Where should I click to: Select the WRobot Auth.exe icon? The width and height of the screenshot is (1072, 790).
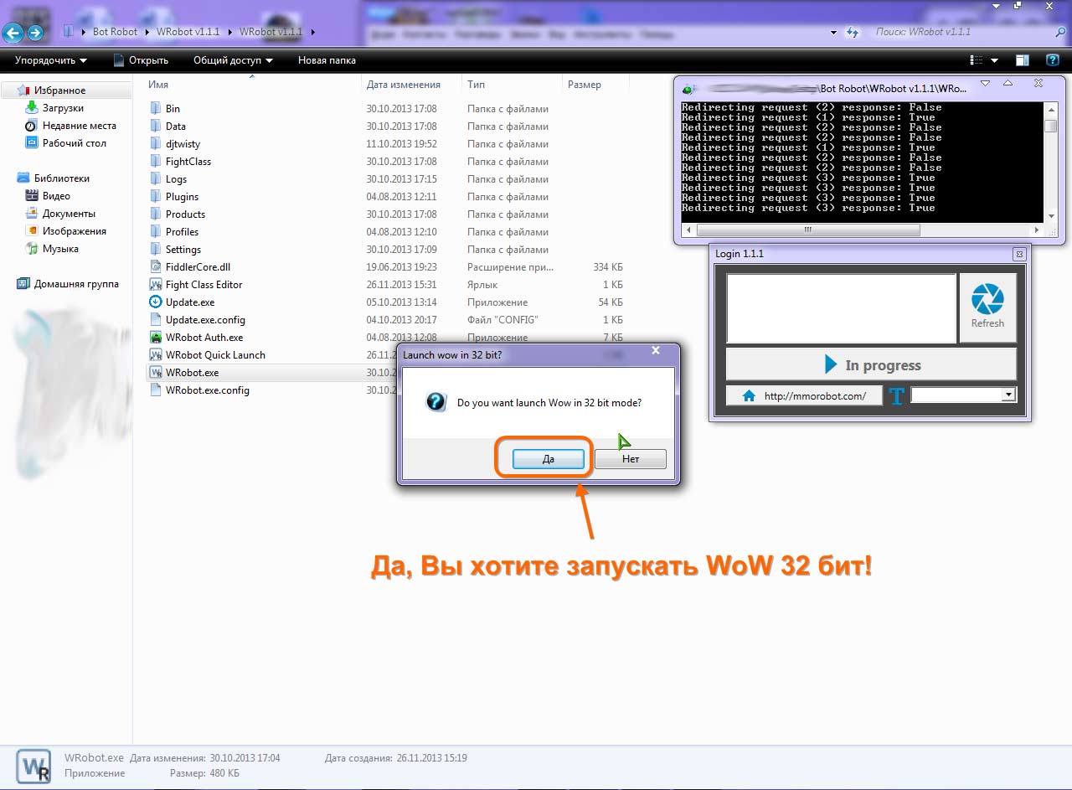pos(155,337)
